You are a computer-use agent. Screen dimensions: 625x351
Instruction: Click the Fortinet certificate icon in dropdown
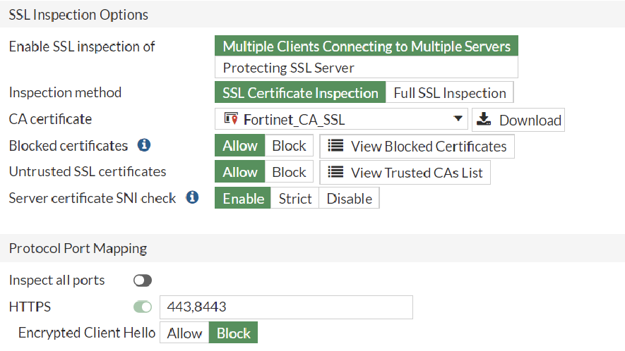pos(230,119)
